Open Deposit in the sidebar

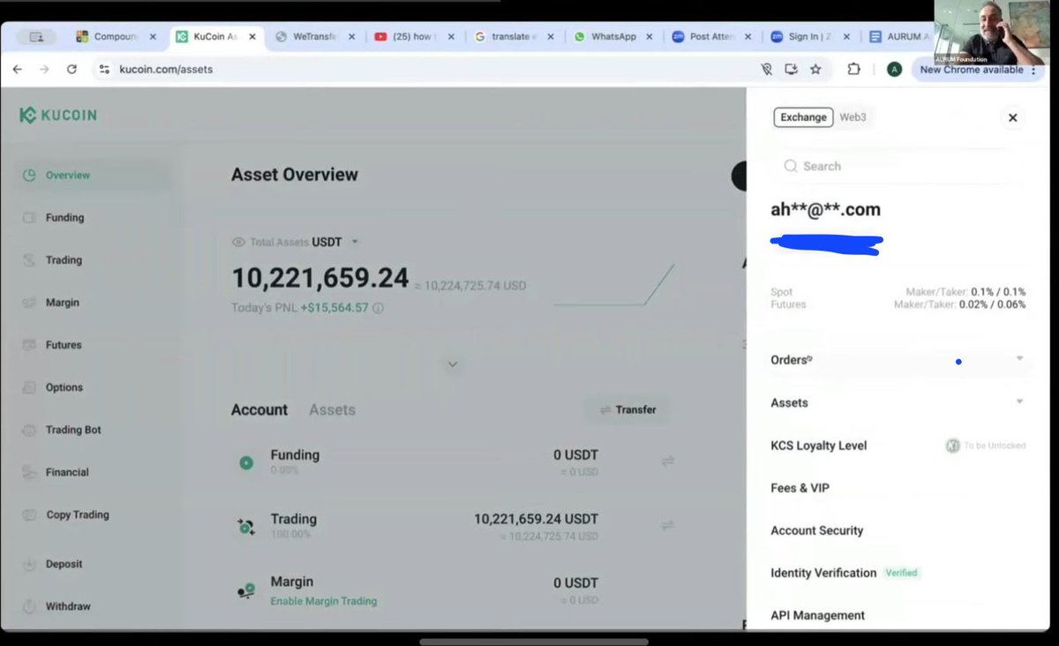(64, 564)
